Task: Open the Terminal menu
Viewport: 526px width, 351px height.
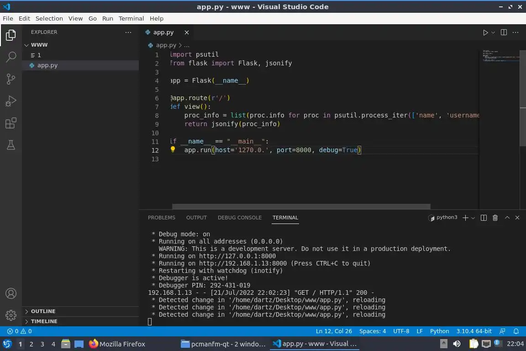Action: point(131,18)
